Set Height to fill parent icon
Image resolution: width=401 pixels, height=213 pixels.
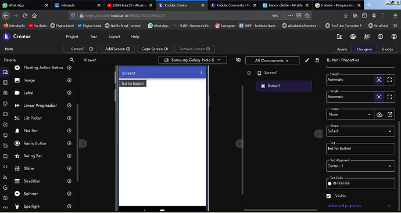[389, 80]
